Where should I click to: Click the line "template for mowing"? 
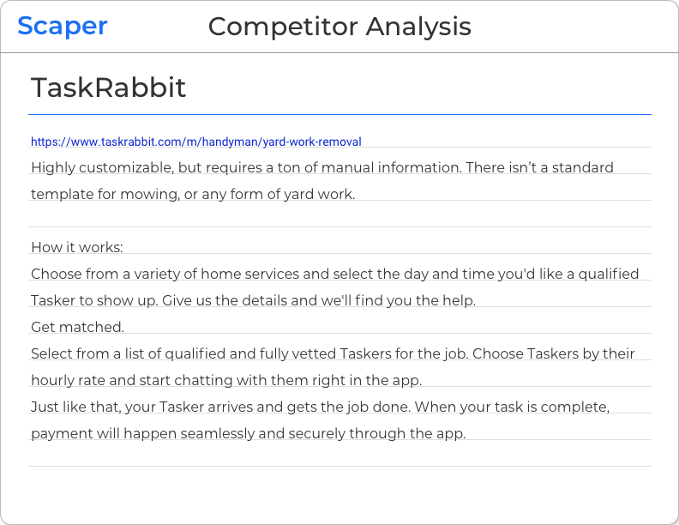point(193,194)
